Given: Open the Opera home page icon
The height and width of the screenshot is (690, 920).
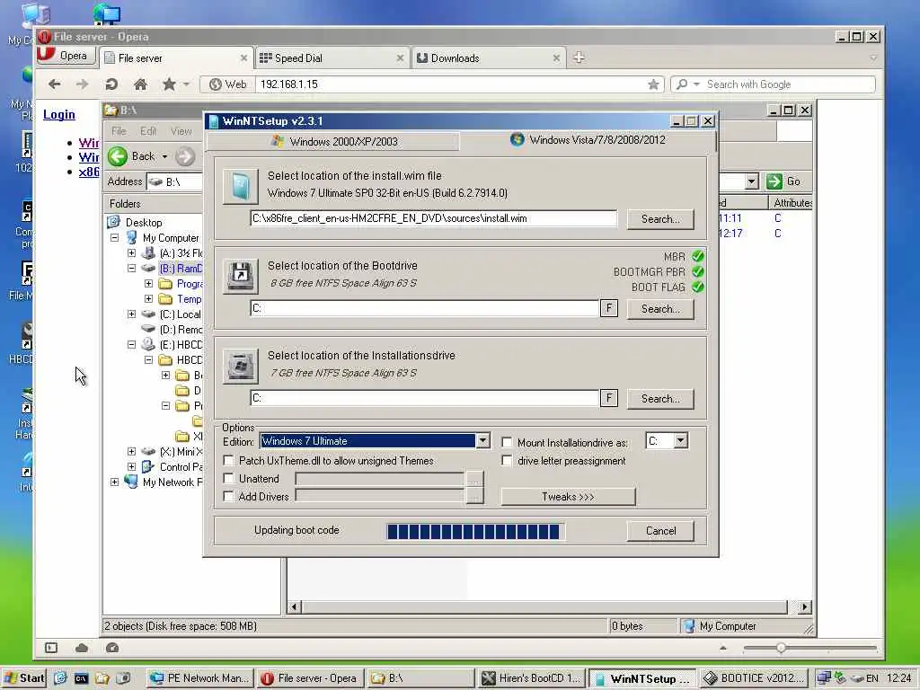Looking at the screenshot, I should point(140,84).
